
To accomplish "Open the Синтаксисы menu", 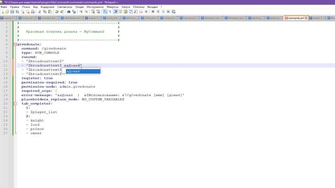I will pyautogui.click(x=65, y=7).
